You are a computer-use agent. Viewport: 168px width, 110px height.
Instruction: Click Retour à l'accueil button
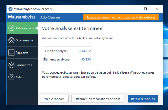tap(143, 99)
